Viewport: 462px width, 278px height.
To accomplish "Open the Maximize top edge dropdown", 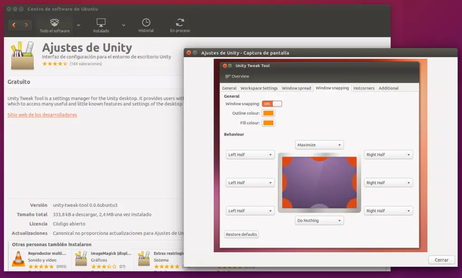I will (319, 145).
